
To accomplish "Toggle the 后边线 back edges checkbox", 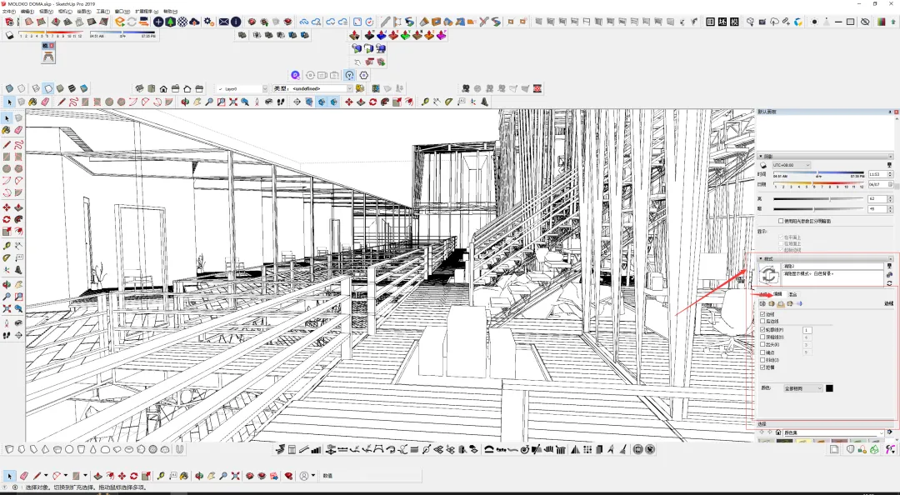I will click(762, 322).
